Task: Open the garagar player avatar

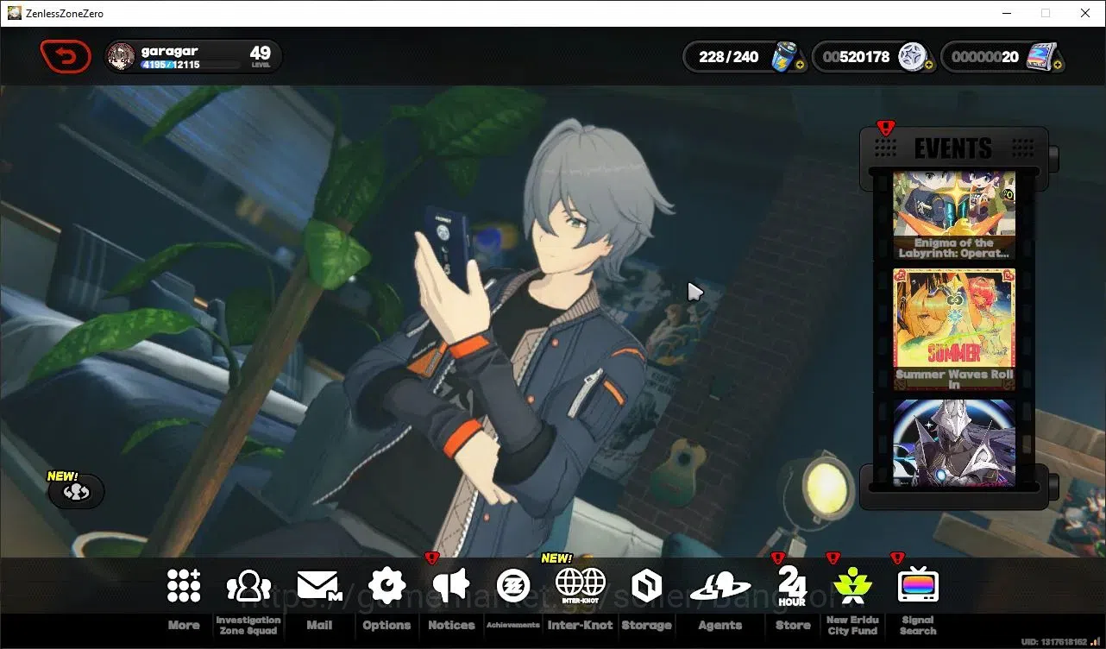Action: point(121,57)
